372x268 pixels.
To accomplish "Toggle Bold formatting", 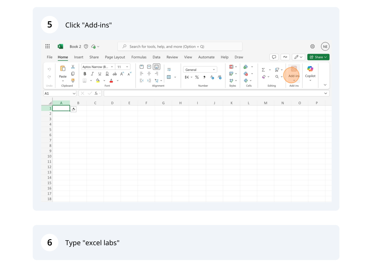I will 85,74.
